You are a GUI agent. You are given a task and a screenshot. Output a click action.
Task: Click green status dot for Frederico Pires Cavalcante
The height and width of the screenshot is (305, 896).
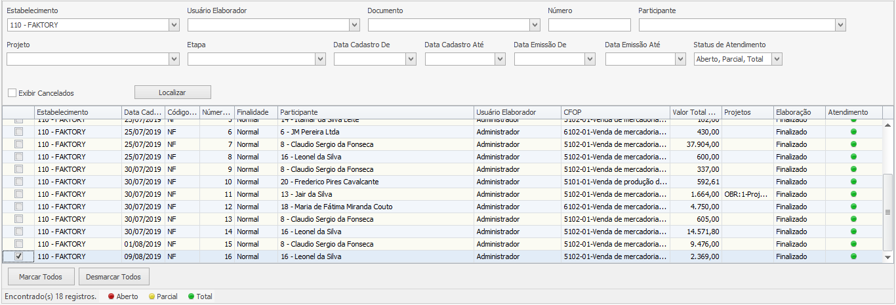(x=853, y=182)
